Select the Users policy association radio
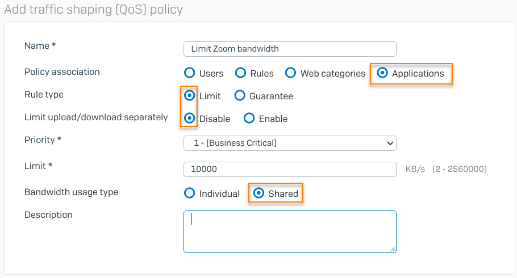517x278 pixels. click(x=190, y=73)
